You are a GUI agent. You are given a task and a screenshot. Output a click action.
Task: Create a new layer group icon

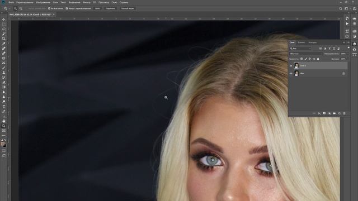pos(335,113)
